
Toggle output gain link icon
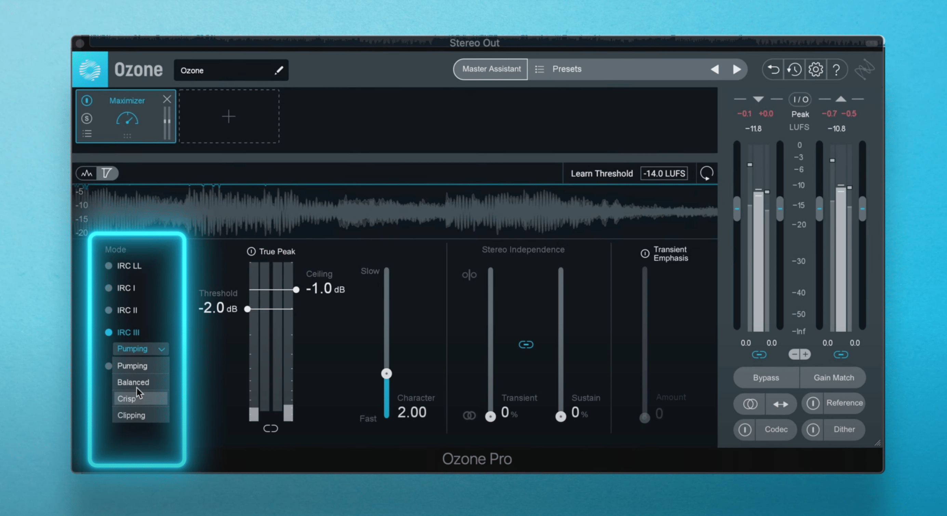click(841, 355)
